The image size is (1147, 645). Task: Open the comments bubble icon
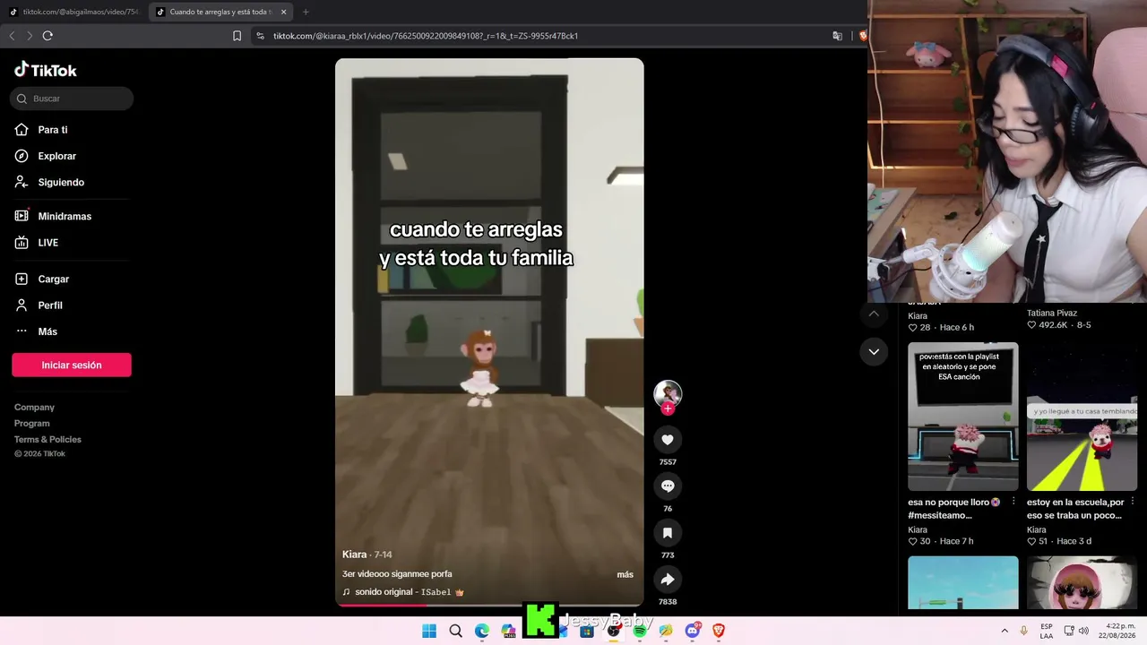click(668, 486)
